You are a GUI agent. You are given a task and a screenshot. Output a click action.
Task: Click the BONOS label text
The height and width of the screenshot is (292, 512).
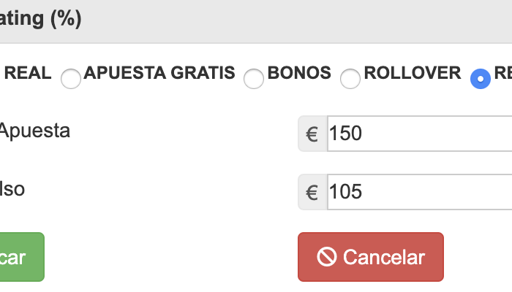(299, 73)
